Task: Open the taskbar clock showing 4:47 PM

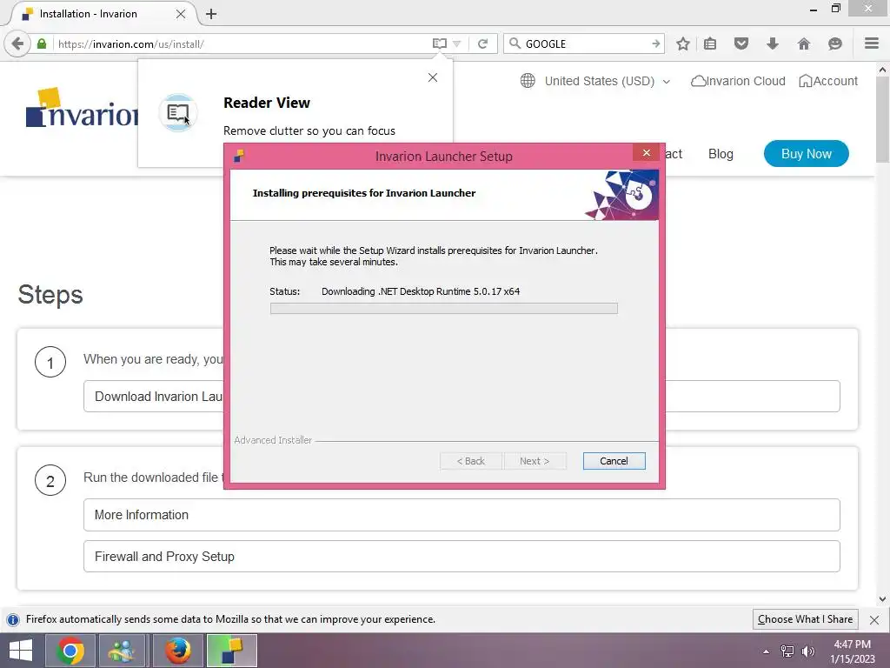Action: 853,651
